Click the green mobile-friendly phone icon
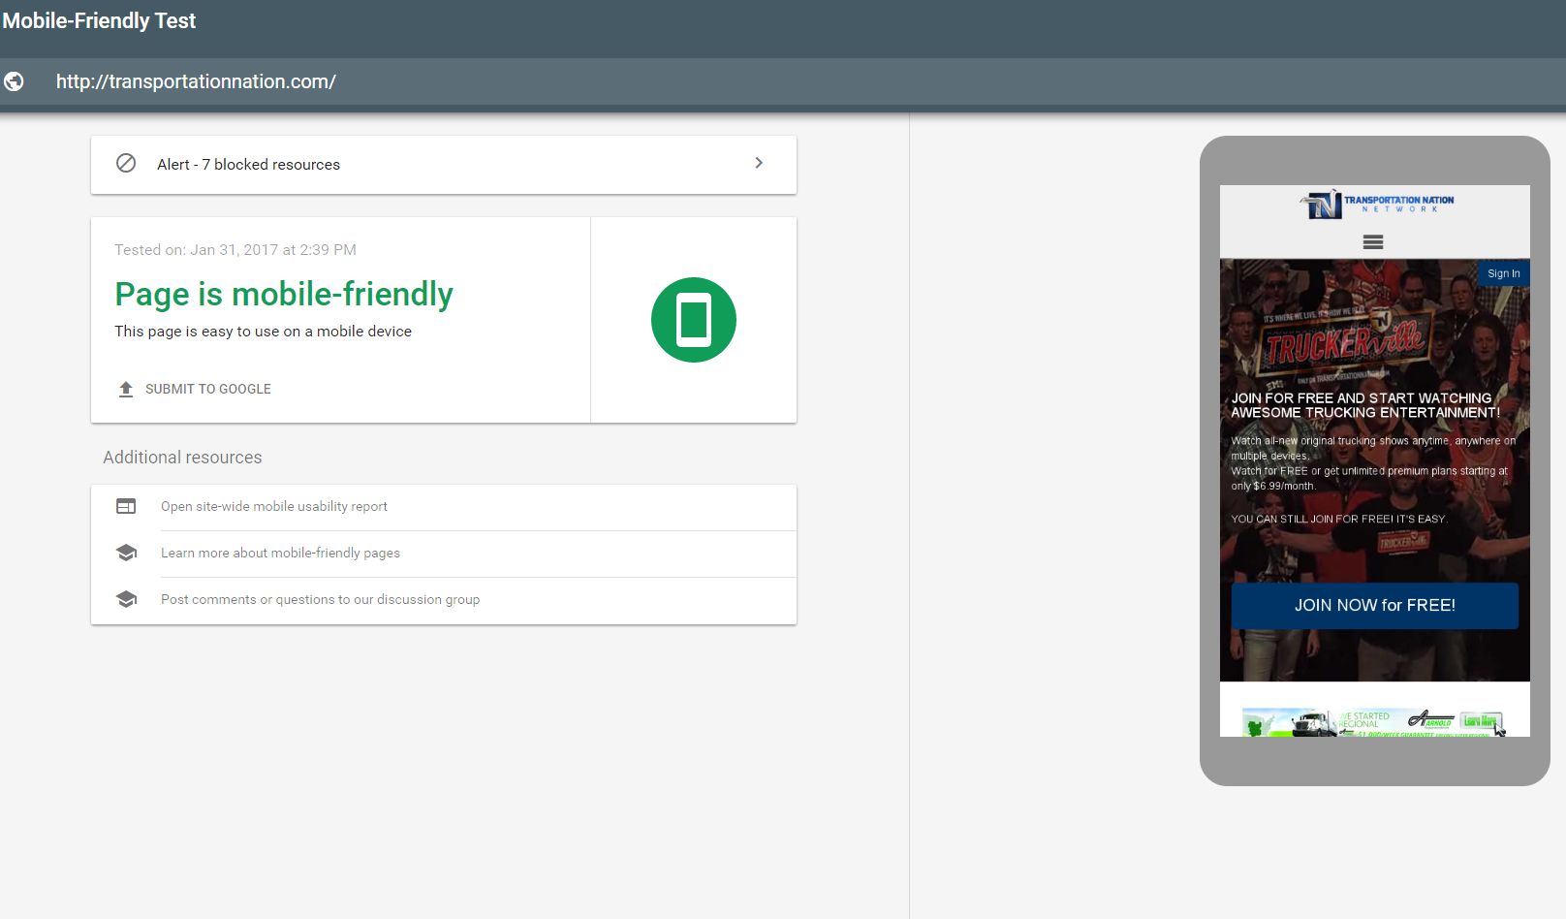The image size is (1566, 919). pos(694,320)
